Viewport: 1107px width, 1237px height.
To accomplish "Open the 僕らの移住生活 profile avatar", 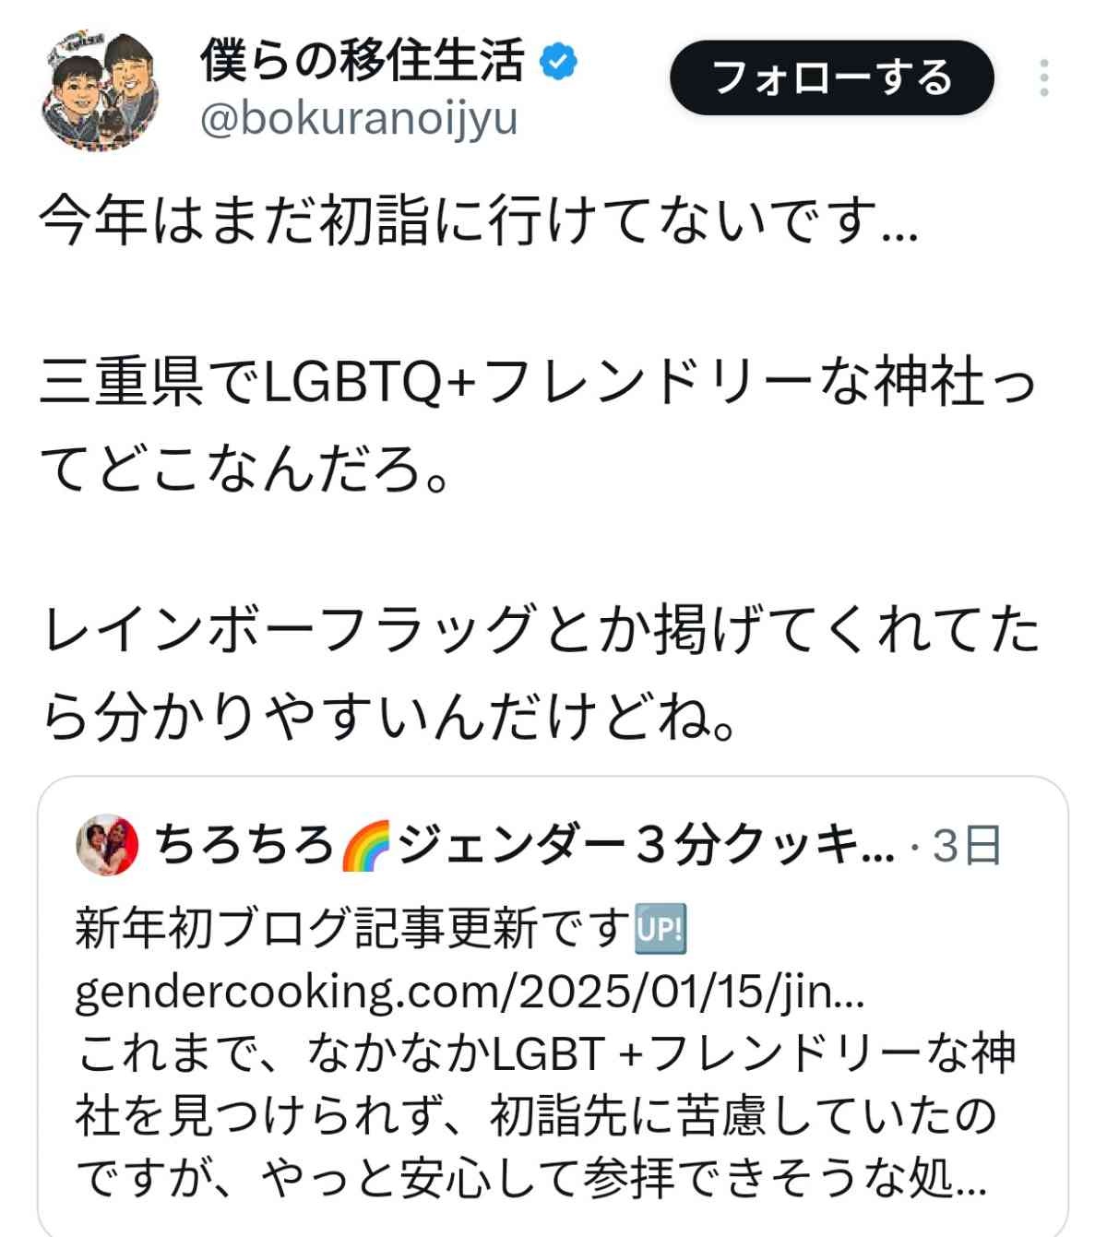I will pyautogui.click(x=101, y=90).
